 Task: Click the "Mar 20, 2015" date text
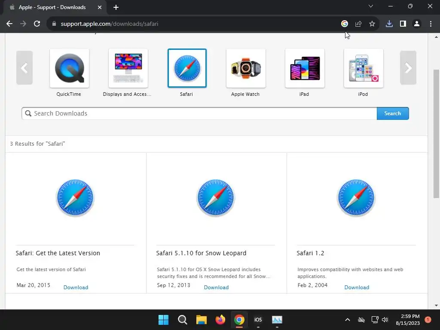coord(34,285)
